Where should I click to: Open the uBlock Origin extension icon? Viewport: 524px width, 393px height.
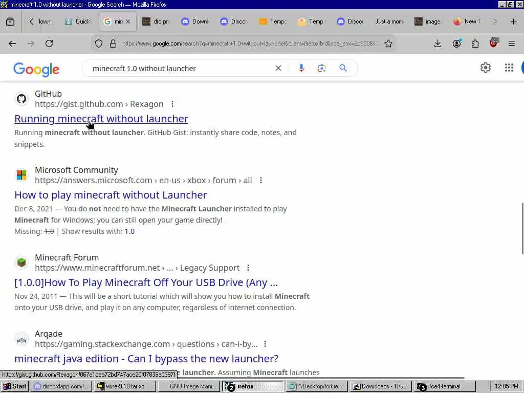[493, 43]
